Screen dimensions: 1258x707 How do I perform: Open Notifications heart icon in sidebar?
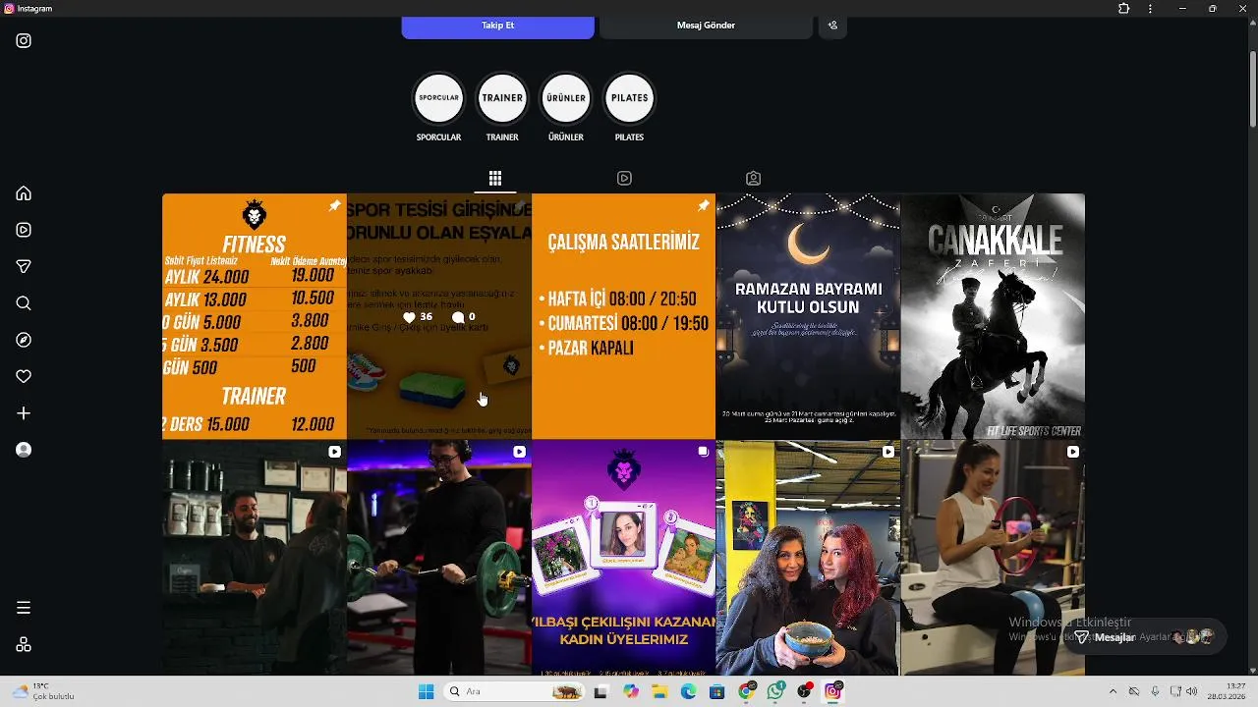tap(24, 376)
